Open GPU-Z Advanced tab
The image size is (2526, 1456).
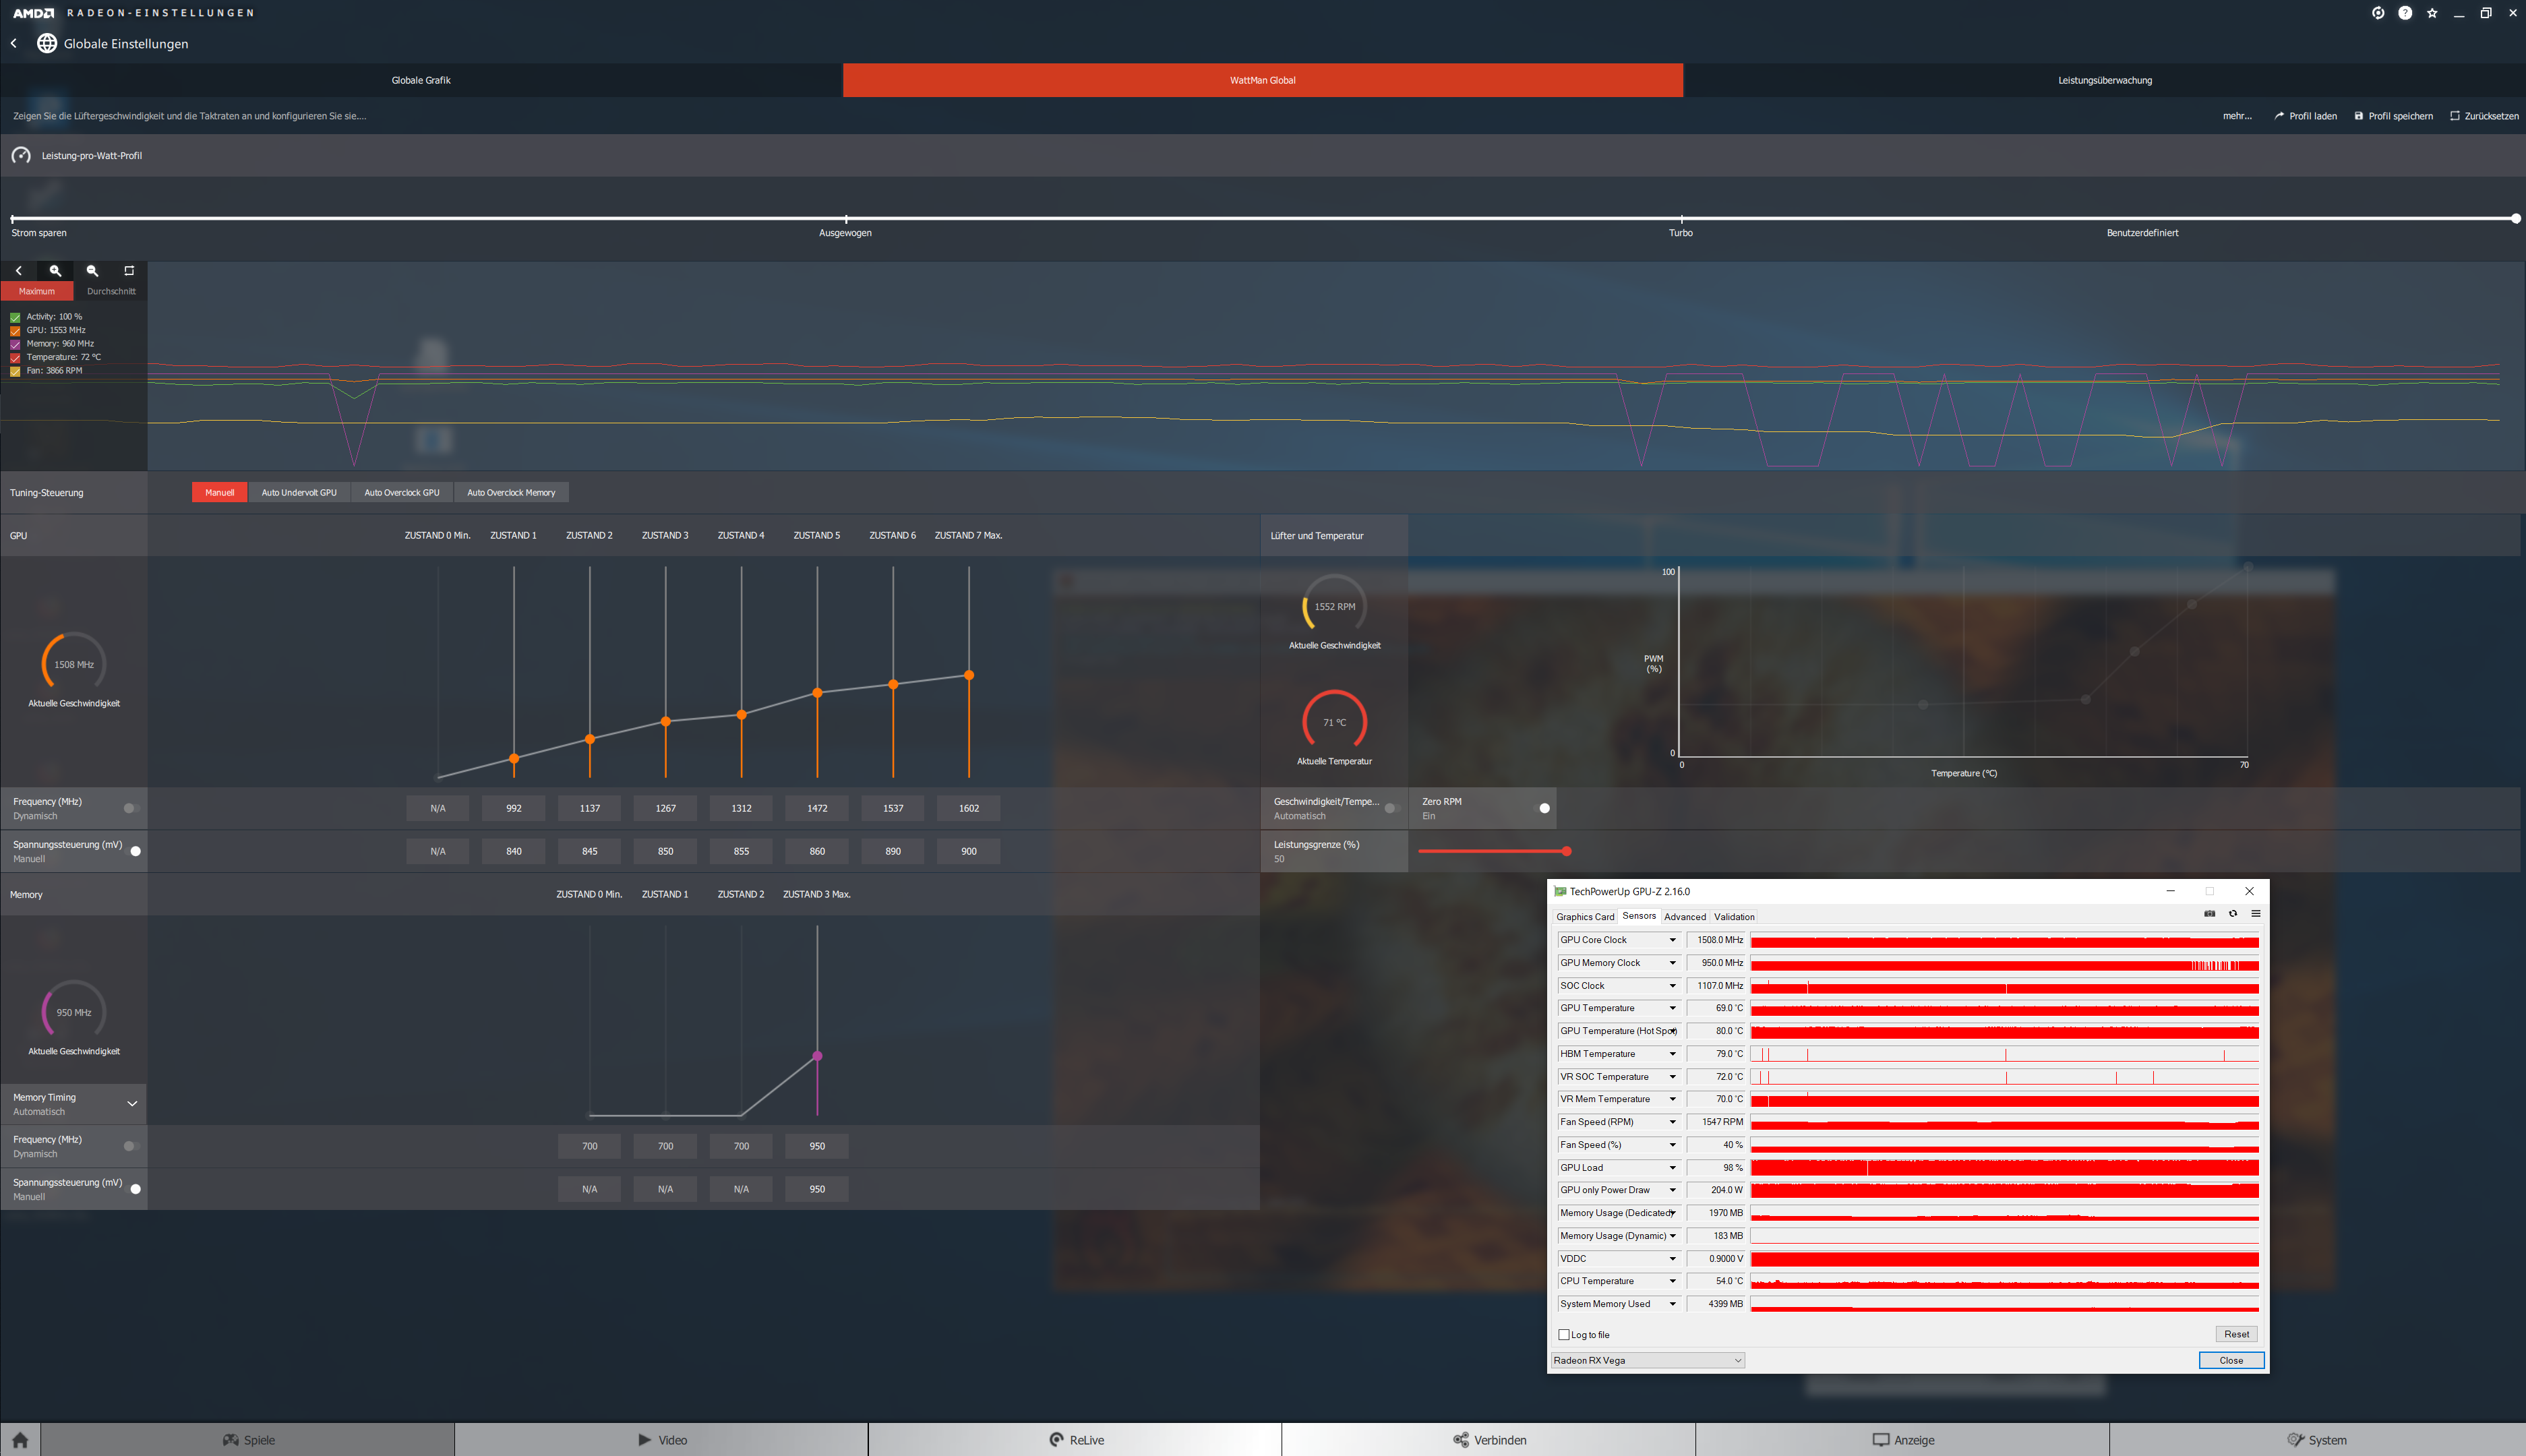(1684, 917)
